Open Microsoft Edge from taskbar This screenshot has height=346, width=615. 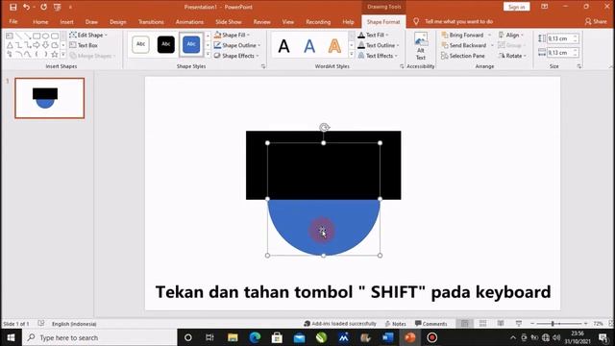[x=255, y=337]
